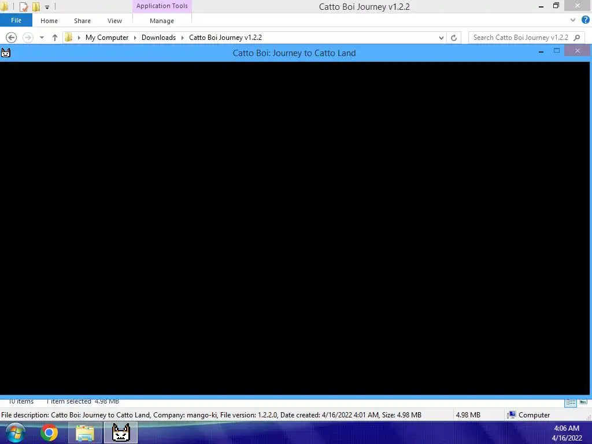The width and height of the screenshot is (592, 444).
Task: Click the folder icon in the address bar
Action: [x=69, y=37]
